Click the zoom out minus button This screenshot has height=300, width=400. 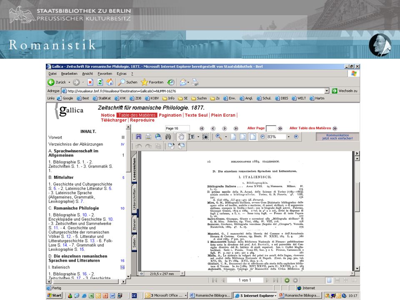tap(262, 137)
